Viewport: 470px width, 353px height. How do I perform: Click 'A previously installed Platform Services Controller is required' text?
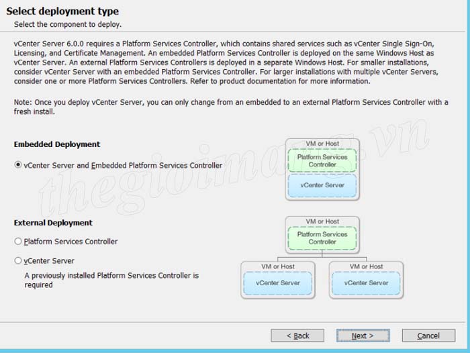[x=111, y=280]
